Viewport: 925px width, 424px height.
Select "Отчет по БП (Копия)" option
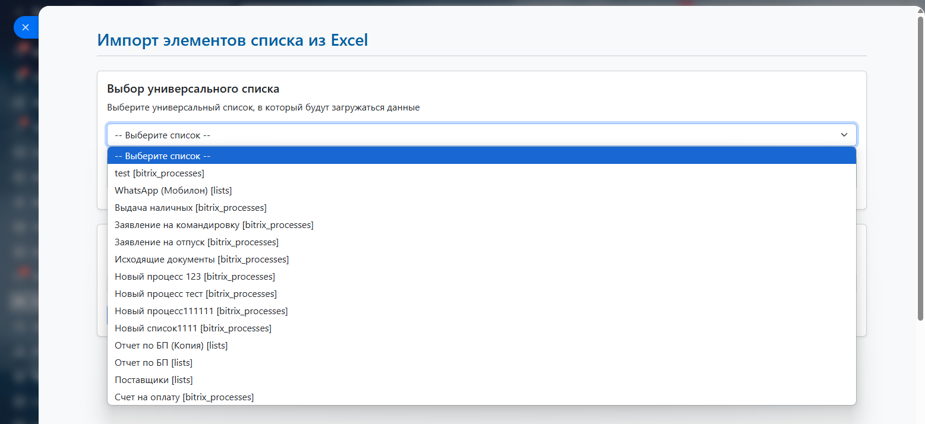coord(171,346)
